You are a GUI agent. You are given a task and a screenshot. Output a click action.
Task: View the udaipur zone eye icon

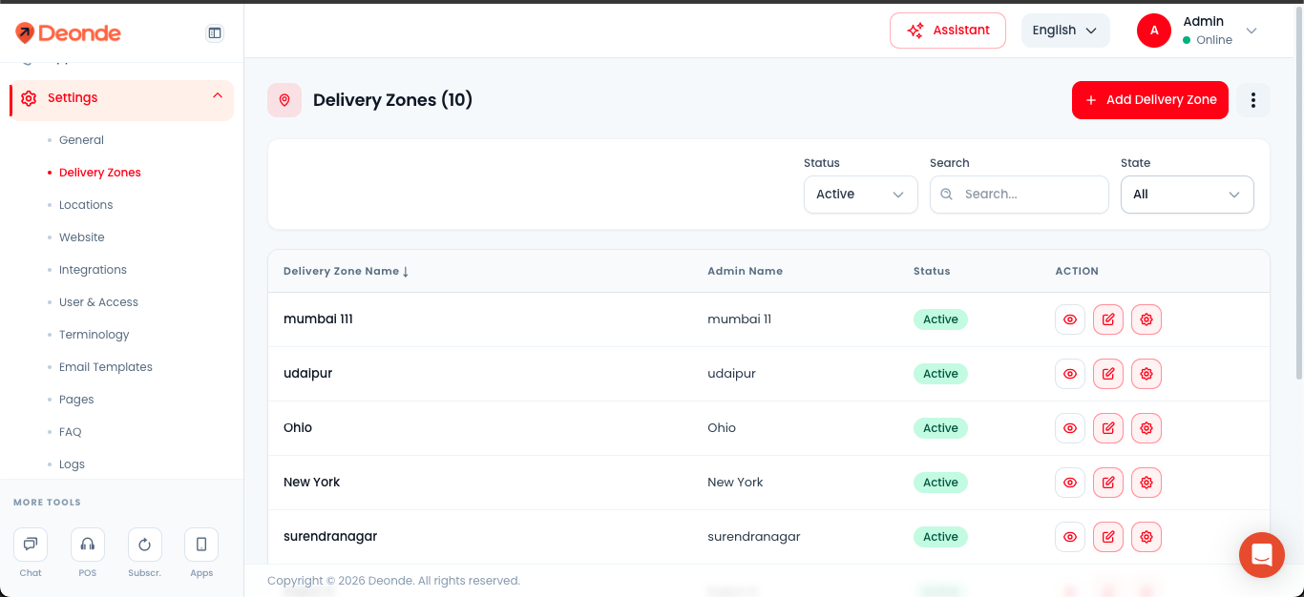[x=1070, y=374]
